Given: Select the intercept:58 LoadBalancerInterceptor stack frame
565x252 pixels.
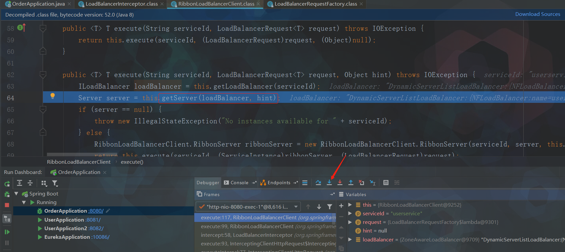Looking at the screenshot, I should tap(265, 235).
